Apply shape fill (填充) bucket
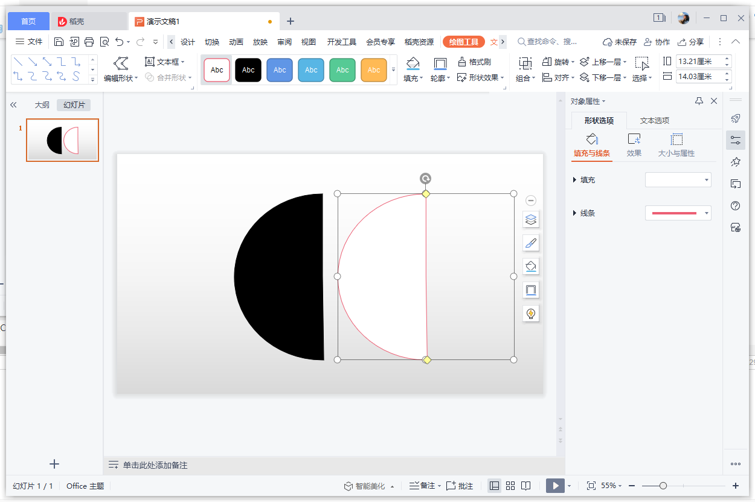 click(x=413, y=70)
